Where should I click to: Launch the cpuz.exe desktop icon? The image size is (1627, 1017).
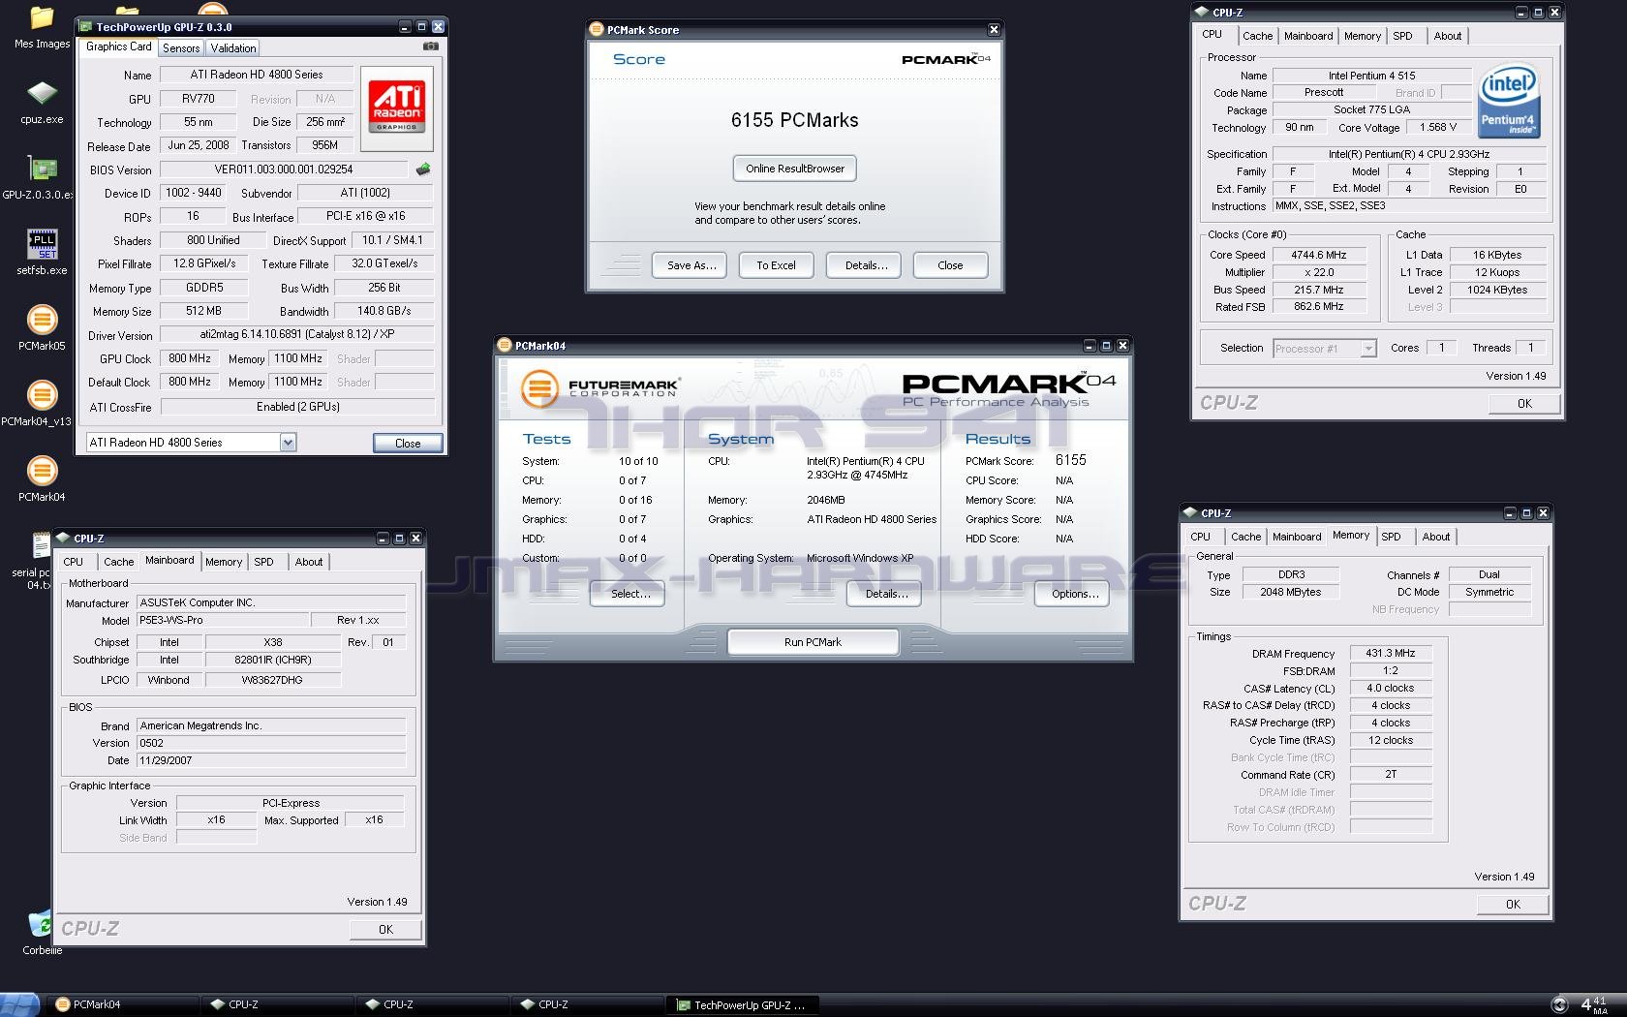click(42, 94)
